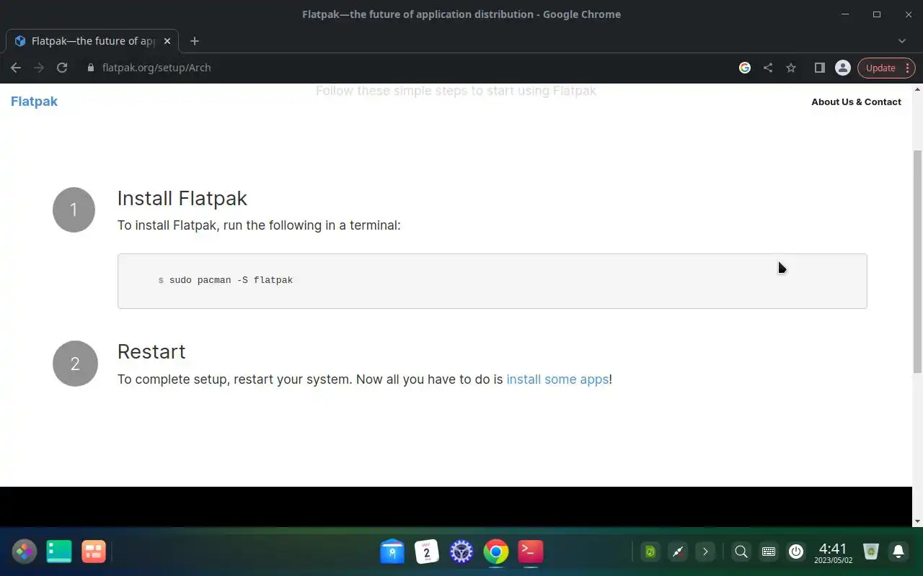The height and width of the screenshot is (576, 923).
Task: Open the Chrome side panel
Action: (819, 68)
